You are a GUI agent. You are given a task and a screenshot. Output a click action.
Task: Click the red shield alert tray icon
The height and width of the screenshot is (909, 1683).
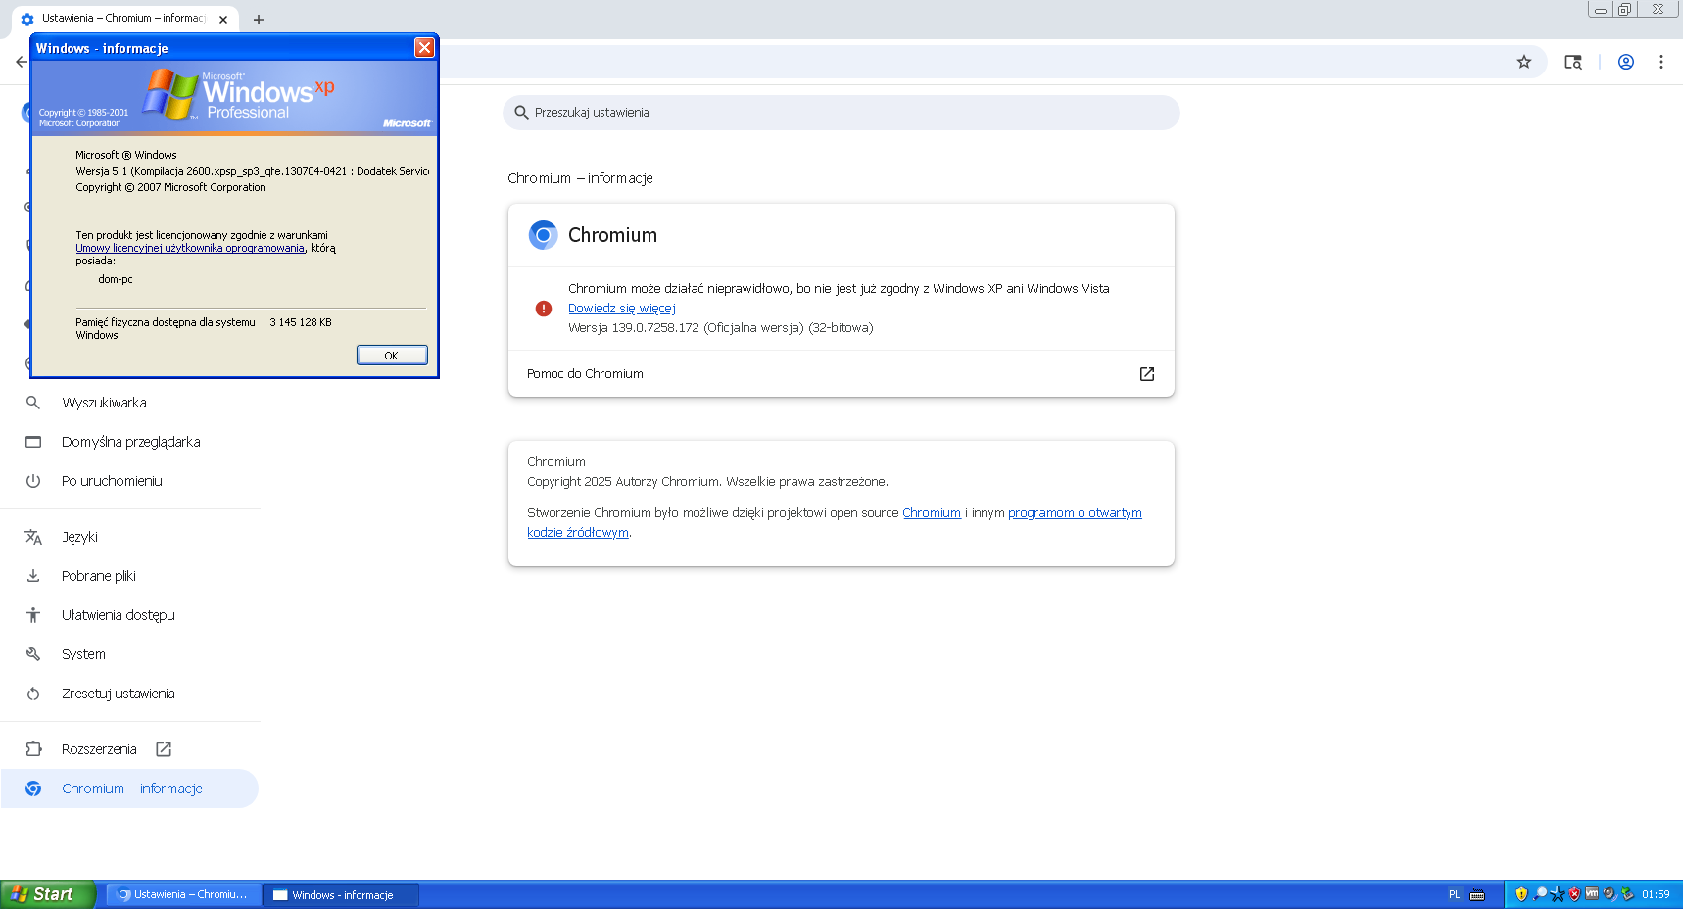pos(1575,894)
